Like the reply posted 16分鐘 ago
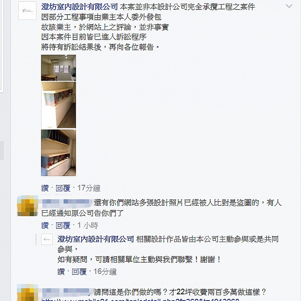The image size is (301, 301). 61,272
